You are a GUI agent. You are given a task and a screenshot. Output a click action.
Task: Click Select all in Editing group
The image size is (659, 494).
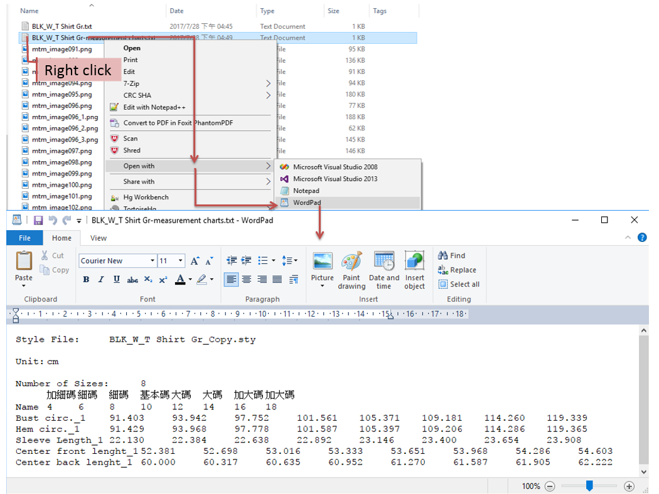pos(459,284)
